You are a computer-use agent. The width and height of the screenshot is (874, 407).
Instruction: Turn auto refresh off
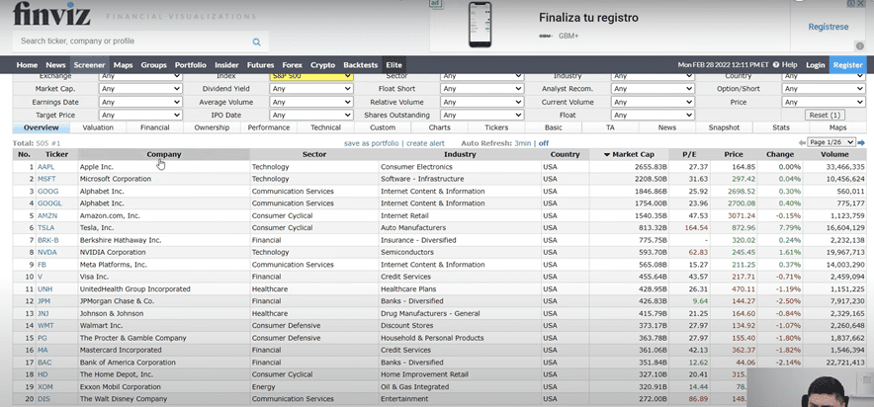point(543,143)
